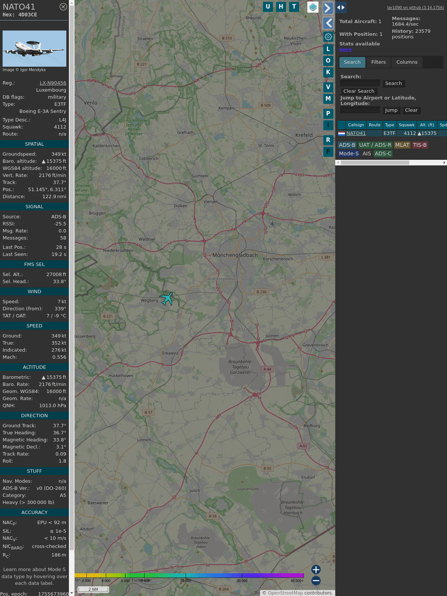
Task: Sort table by Alt. (ft) column
Action: click(427, 125)
